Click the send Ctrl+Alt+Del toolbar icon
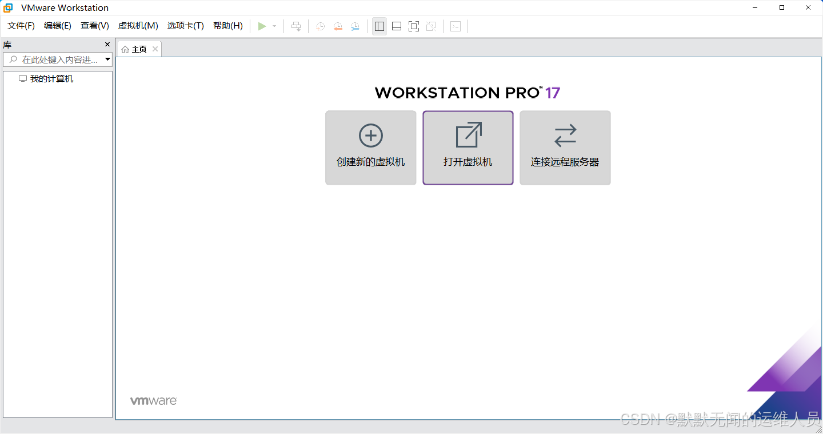 point(296,26)
